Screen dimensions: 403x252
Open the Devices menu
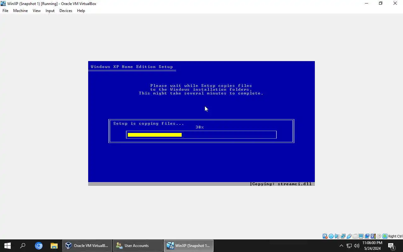[66, 11]
